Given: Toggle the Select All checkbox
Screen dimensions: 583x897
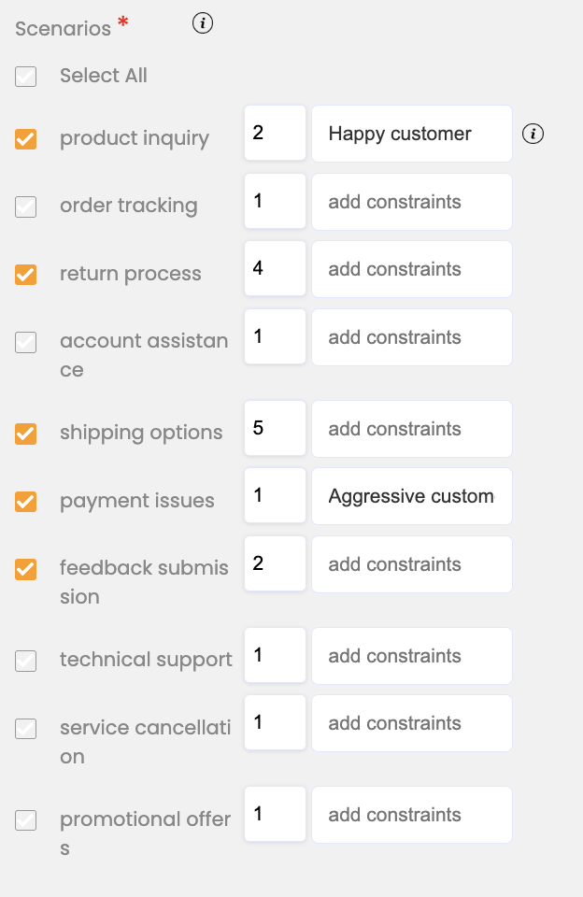Looking at the screenshot, I should (26, 77).
